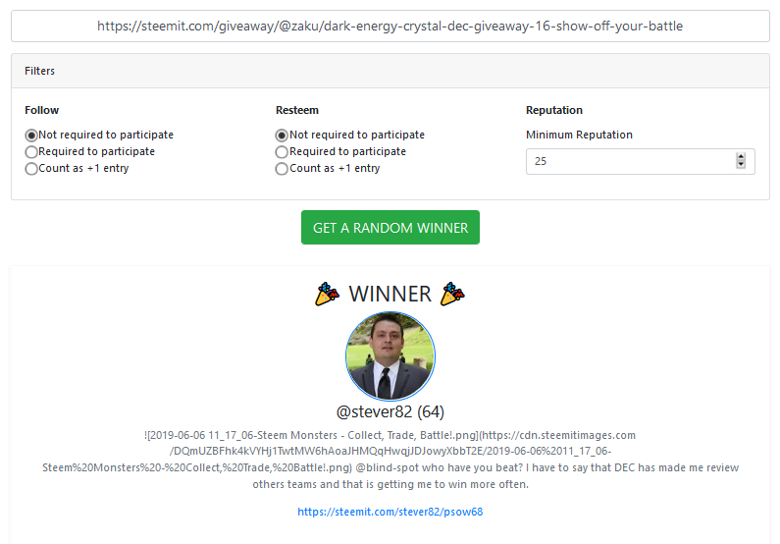Click the winner's profile avatar

click(x=390, y=355)
